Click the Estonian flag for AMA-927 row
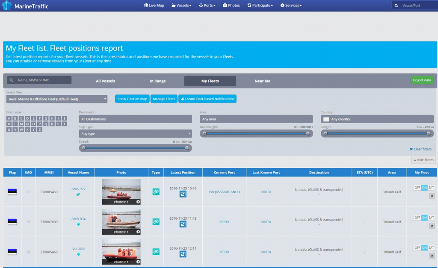 (12, 192)
